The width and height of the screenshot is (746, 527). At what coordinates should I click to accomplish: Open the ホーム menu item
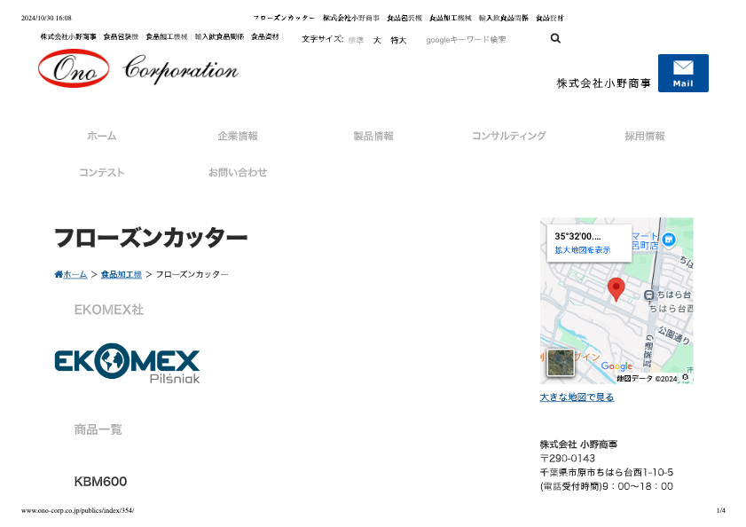tap(102, 136)
